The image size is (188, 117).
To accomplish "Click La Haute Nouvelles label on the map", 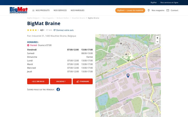I will coord(109,55).
